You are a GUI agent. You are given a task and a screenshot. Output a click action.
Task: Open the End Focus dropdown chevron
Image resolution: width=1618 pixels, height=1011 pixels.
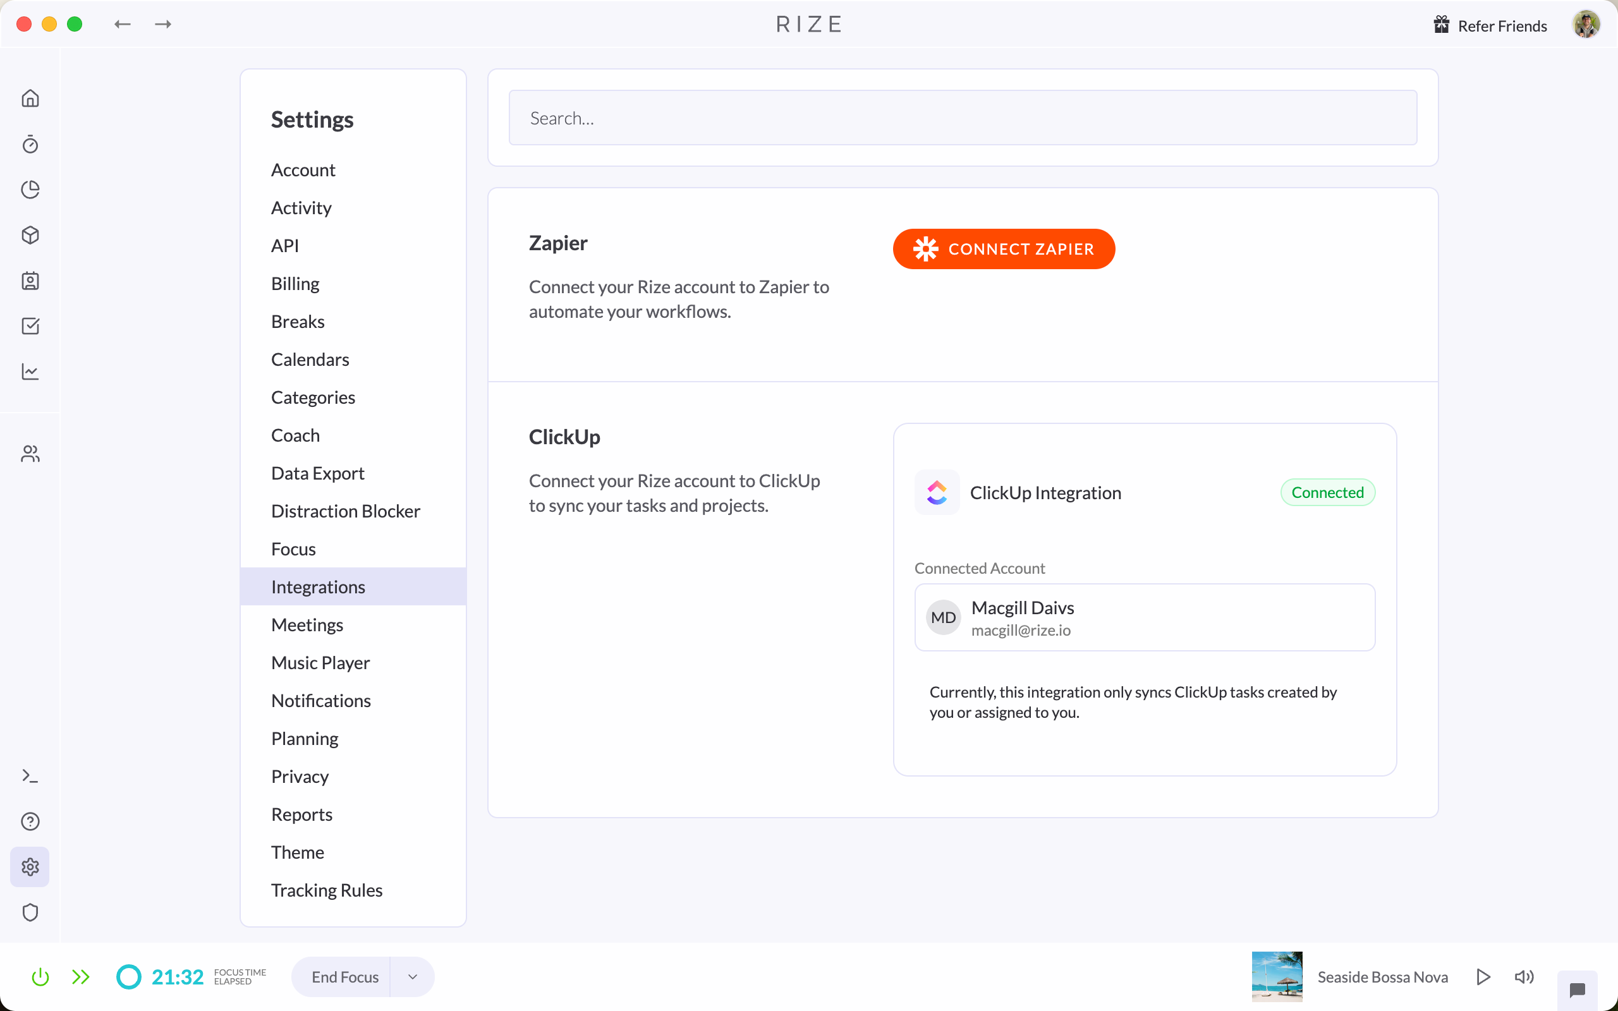(412, 976)
